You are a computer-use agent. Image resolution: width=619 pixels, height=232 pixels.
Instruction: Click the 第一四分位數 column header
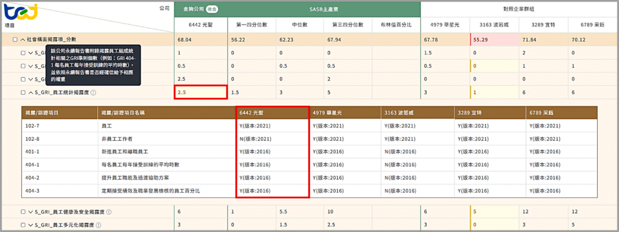coord(251,24)
